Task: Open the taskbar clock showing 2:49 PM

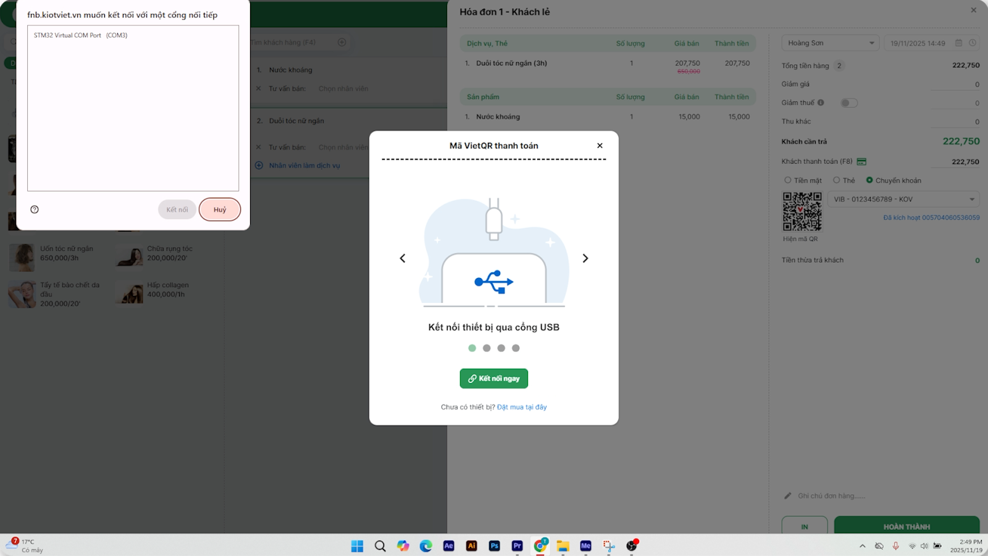Action: (x=967, y=545)
